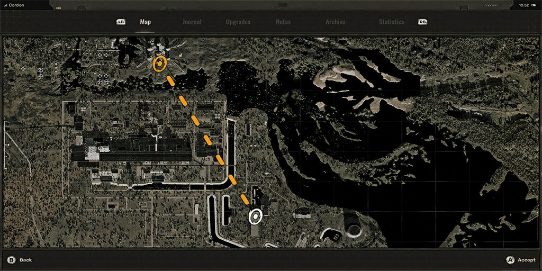The width and height of the screenshot is (542, 271).
Task: Select the orange destination marker on map
Action: (160, 64)
